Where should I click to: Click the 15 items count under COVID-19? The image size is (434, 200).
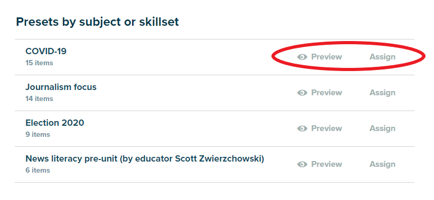pos(39,63)
